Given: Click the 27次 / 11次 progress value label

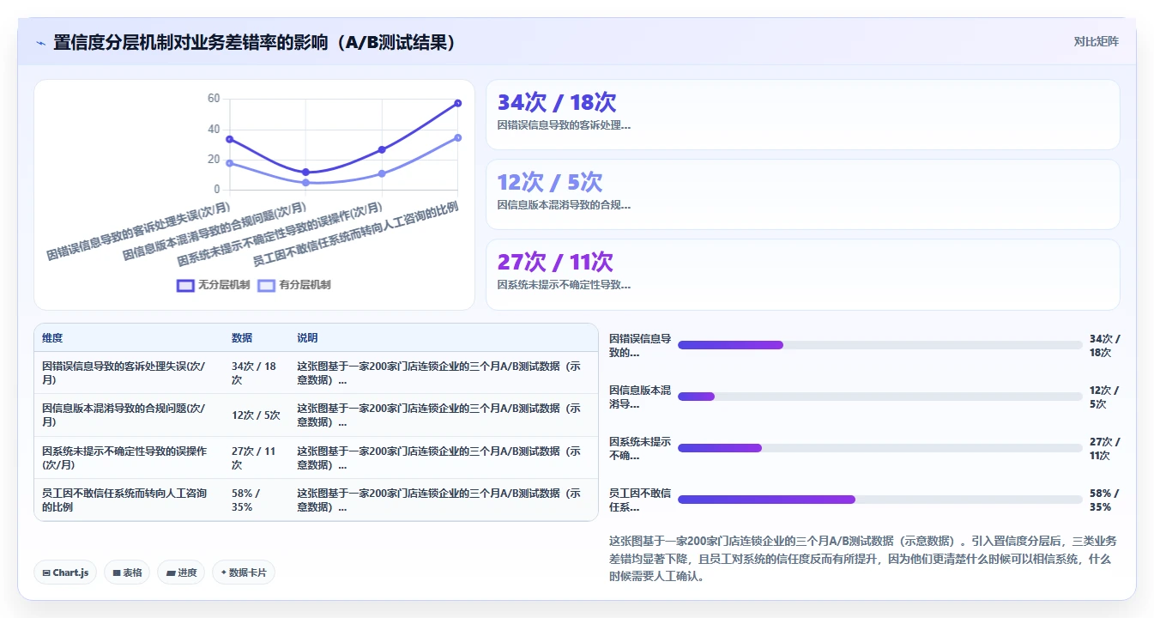Looking at the screenshot, I should [1104, 448].
